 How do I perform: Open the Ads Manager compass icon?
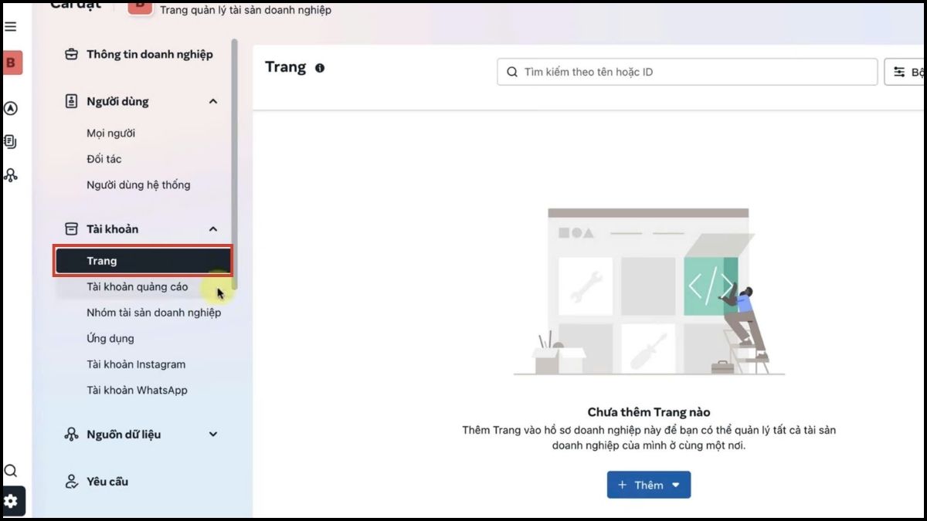click(11, 108)
